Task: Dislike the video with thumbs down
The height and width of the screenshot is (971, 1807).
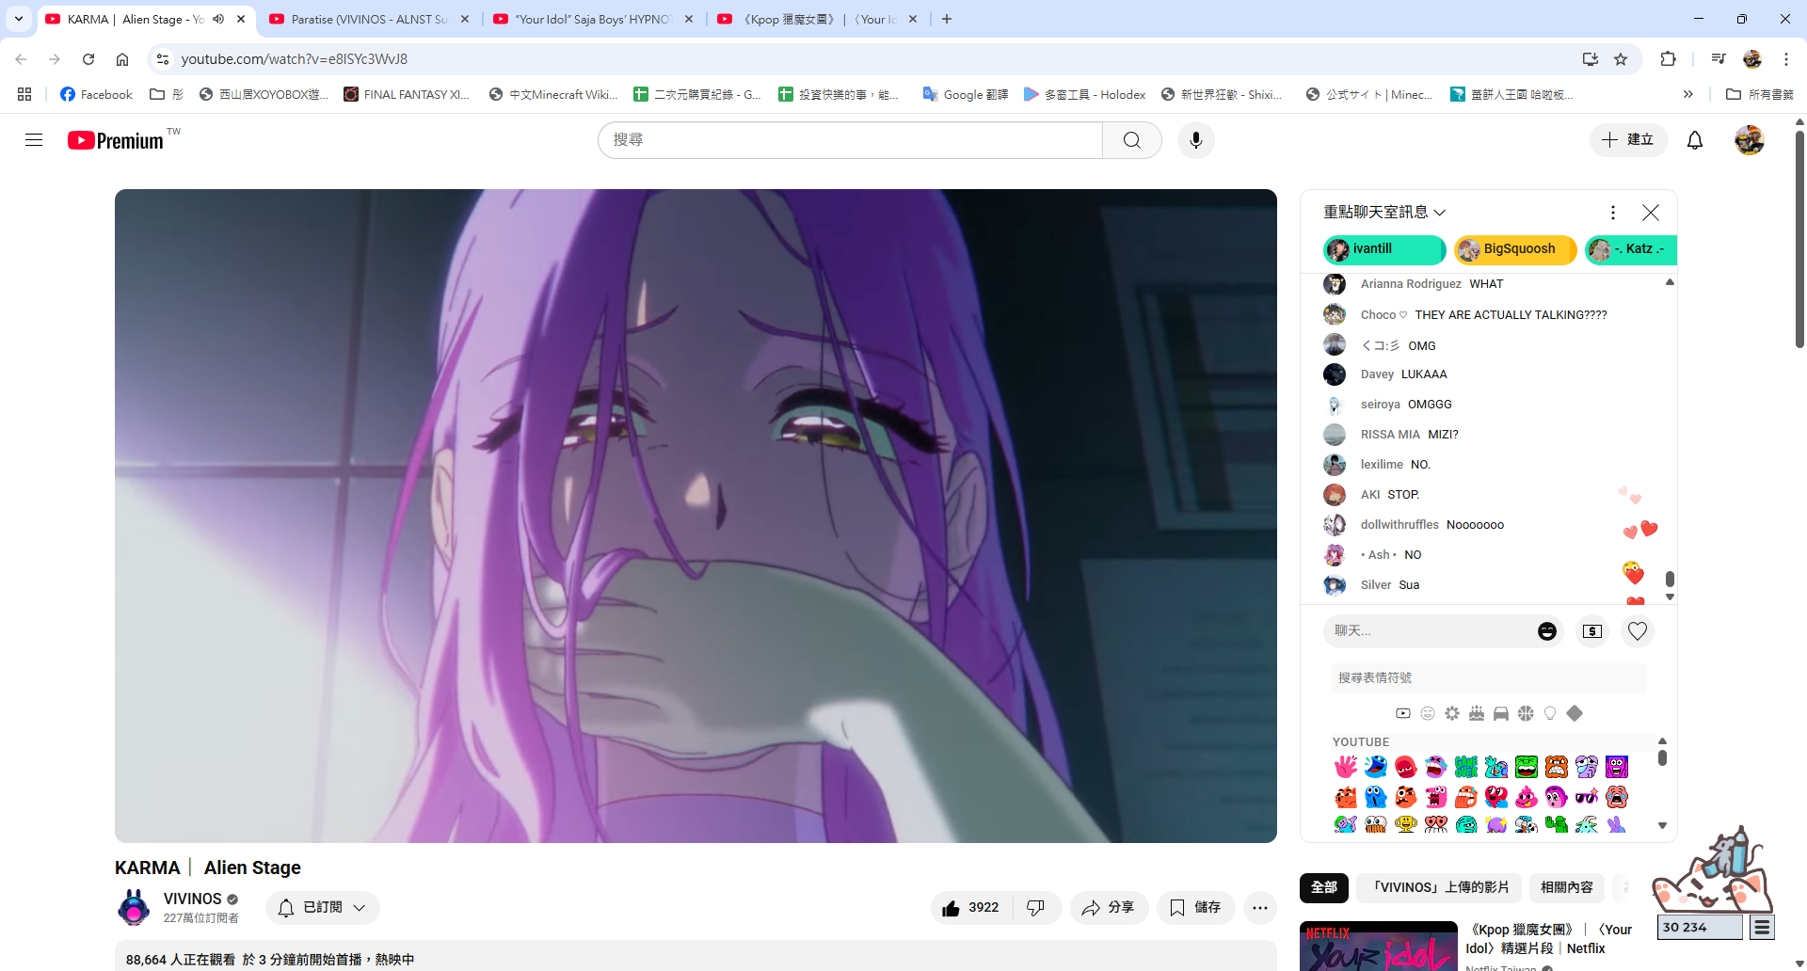Action: point(1036,908)
